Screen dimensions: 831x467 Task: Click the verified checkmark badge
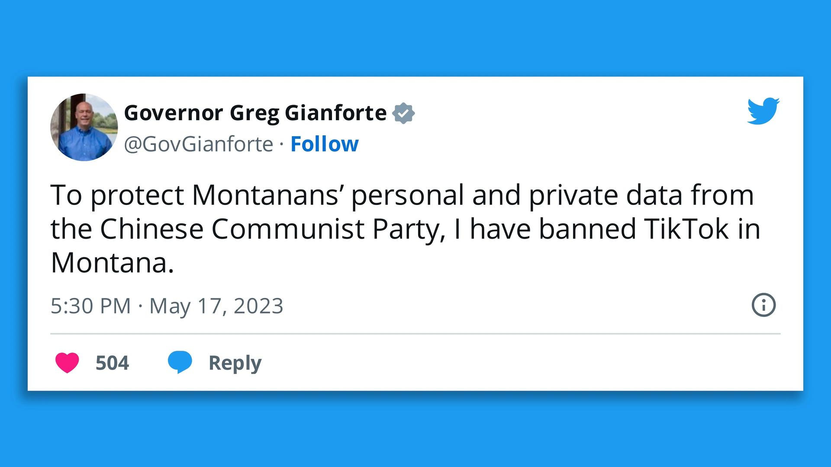tap(403, 113)
